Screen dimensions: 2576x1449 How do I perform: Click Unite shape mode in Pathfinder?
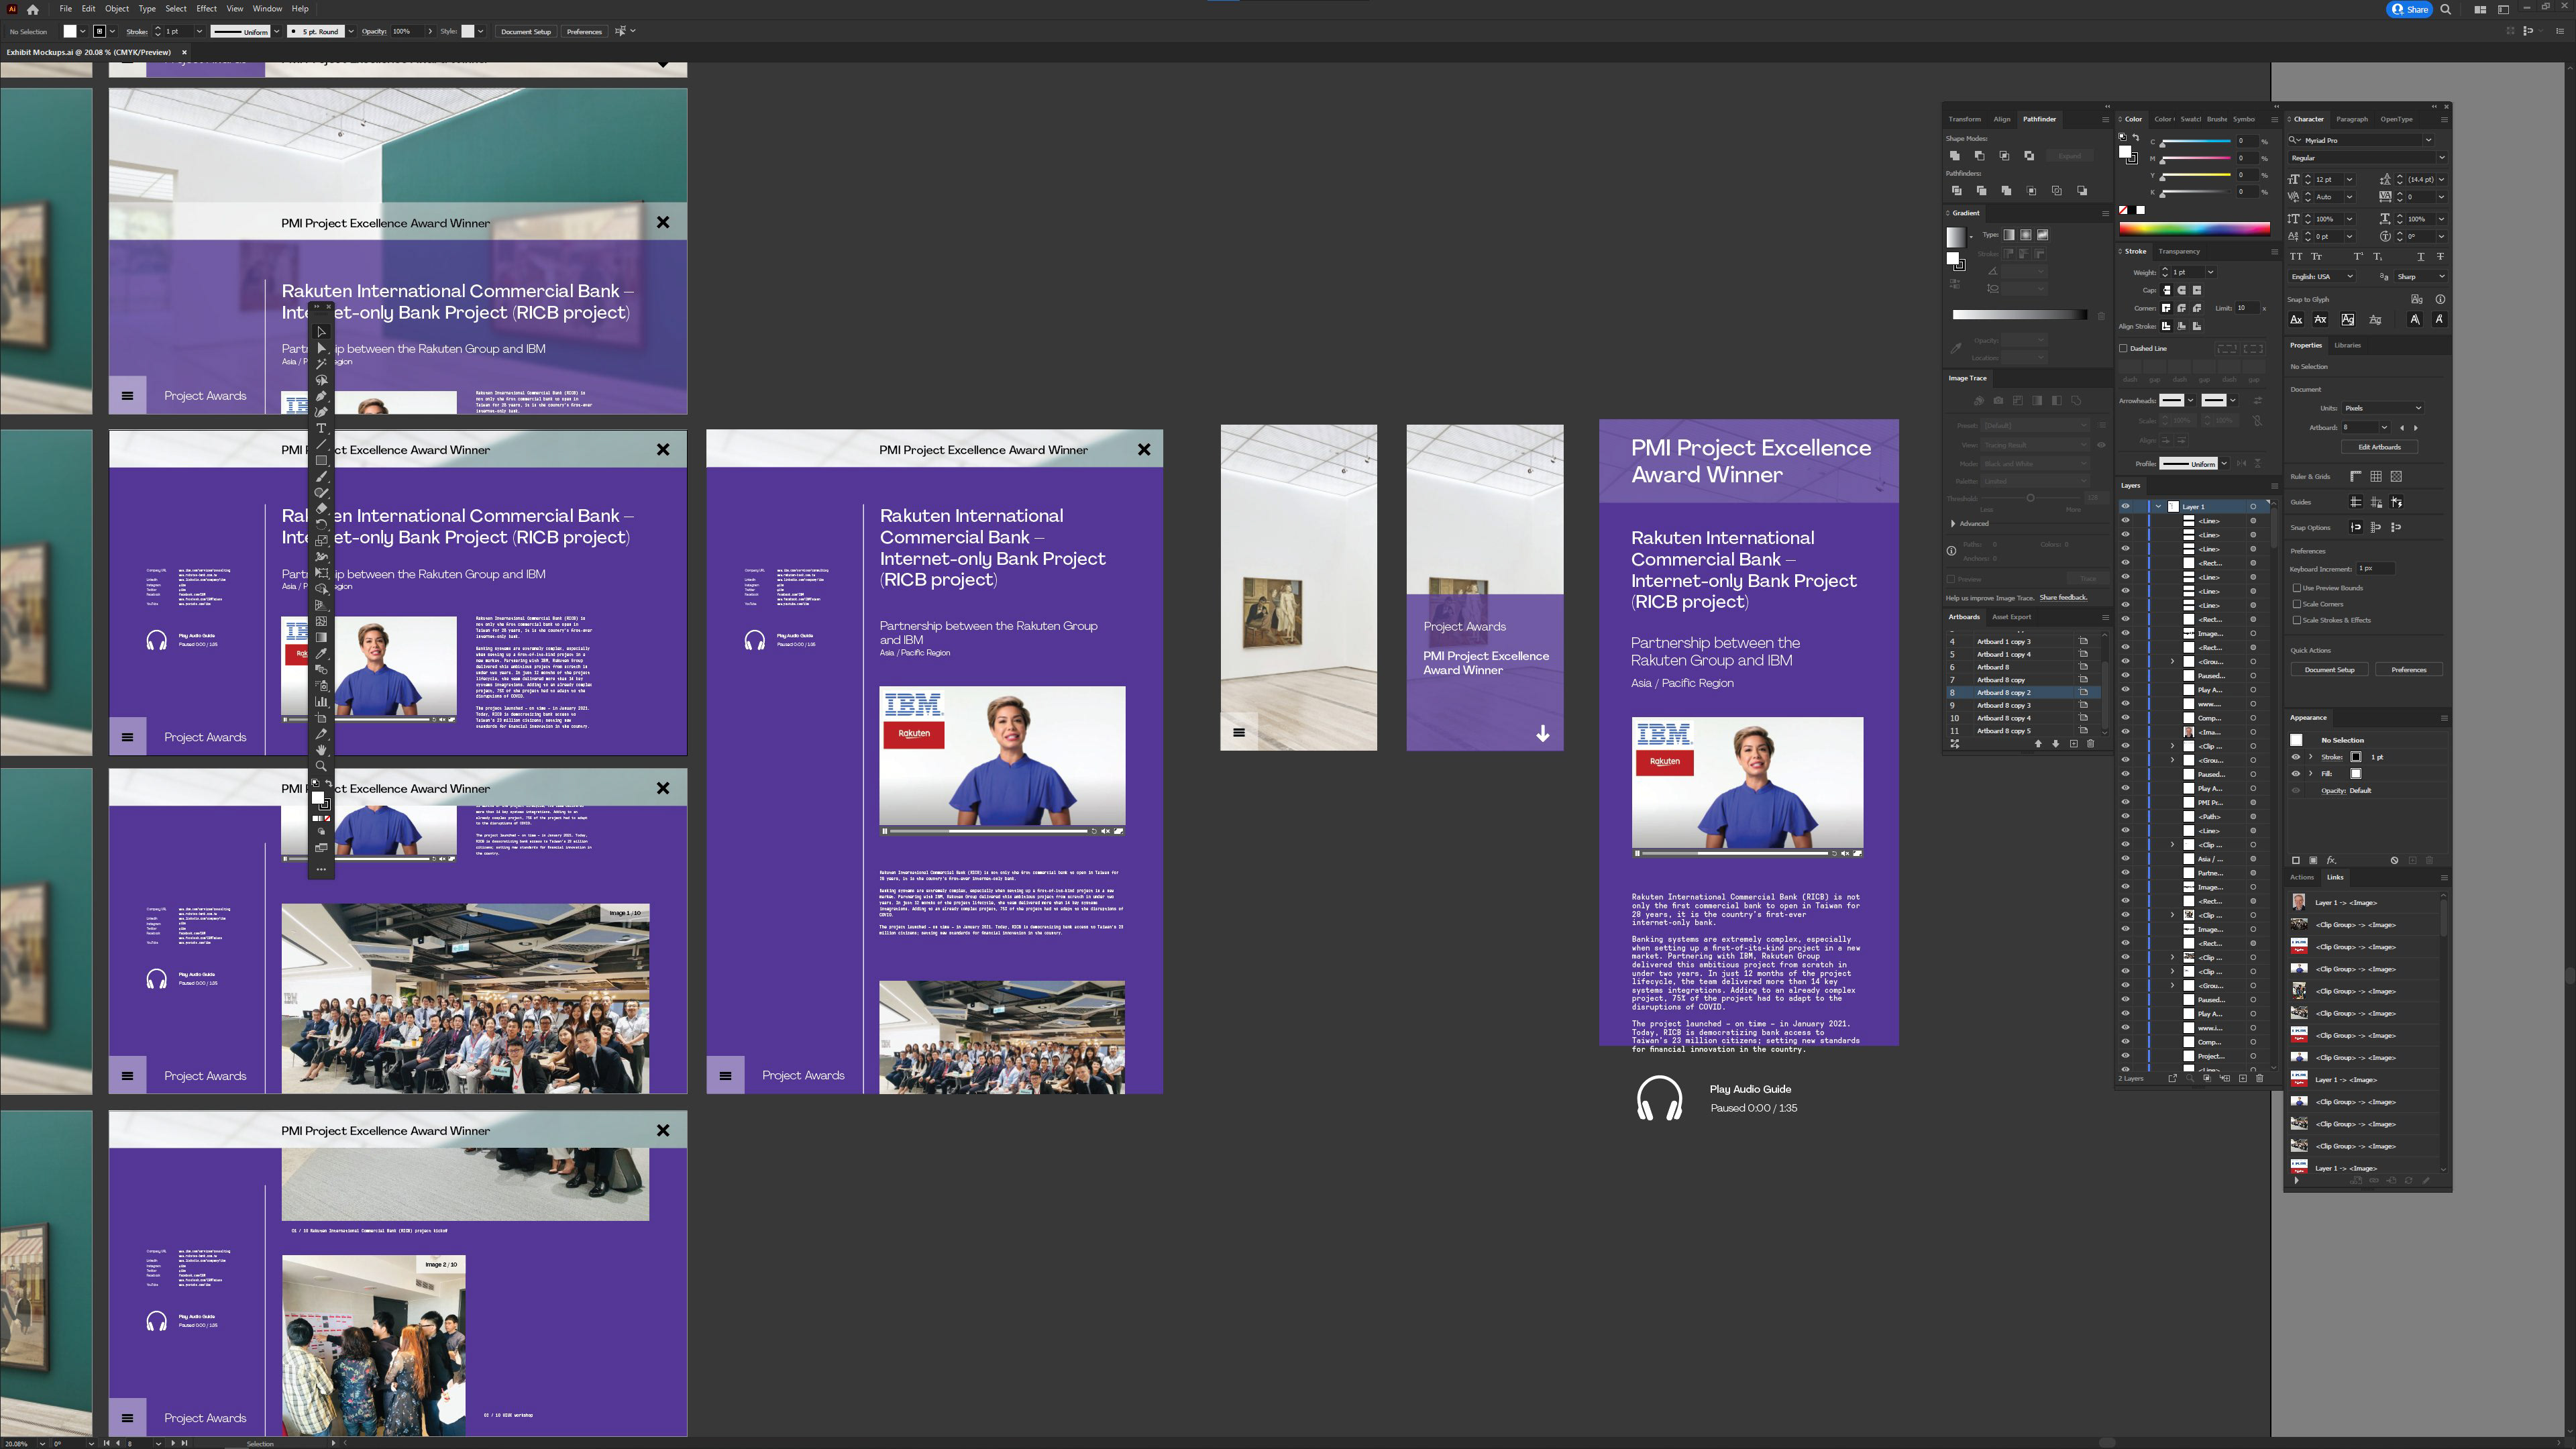click(1954, 156)
